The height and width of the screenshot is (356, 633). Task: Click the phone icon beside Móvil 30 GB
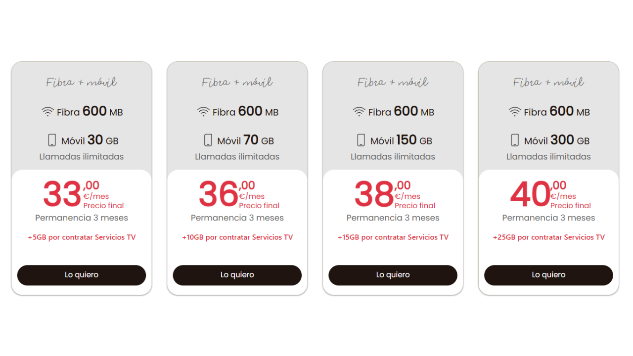pyautogui.click(x=52, y=140)
